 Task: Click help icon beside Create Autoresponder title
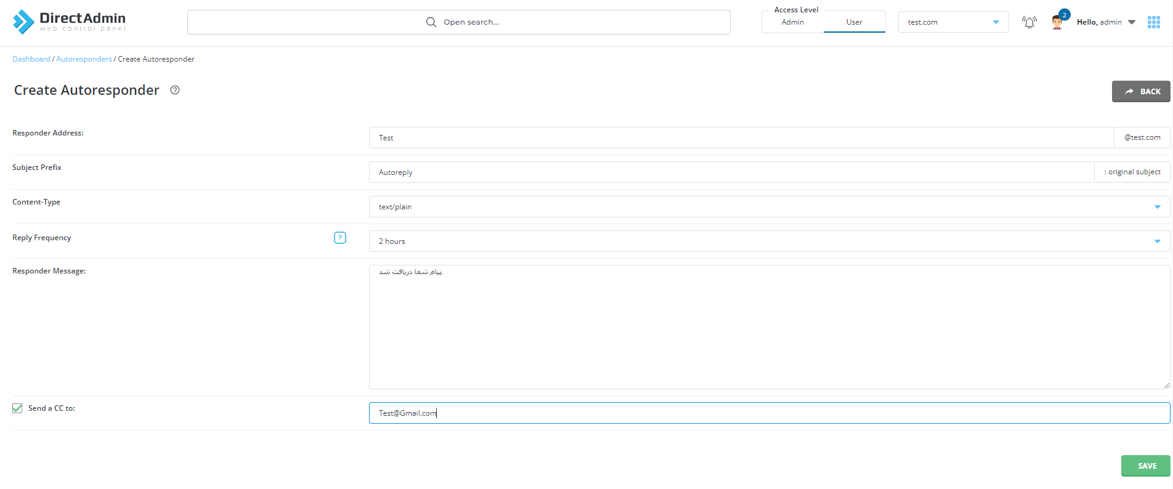[x=175, y=90]
